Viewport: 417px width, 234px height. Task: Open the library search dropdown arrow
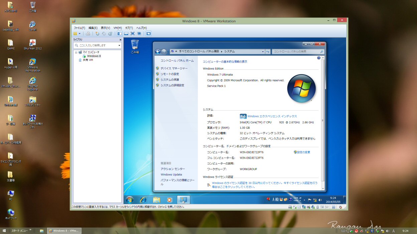[119, 45]
